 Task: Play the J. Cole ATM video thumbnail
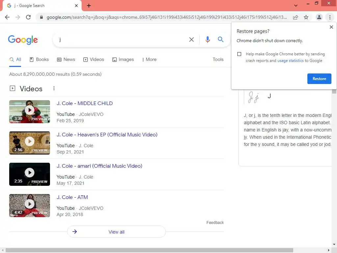29,206
